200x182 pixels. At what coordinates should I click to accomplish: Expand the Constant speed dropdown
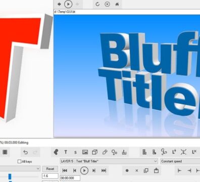point(180,161)
